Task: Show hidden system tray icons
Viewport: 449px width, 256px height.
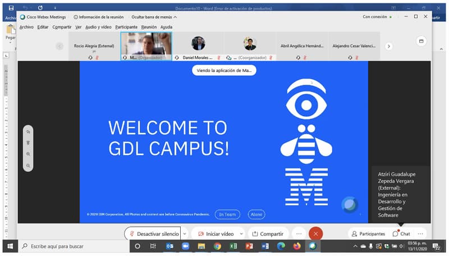Action: 355,246
